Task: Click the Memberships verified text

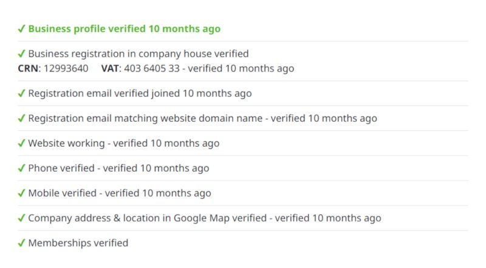Action: (x=78, y=243)
